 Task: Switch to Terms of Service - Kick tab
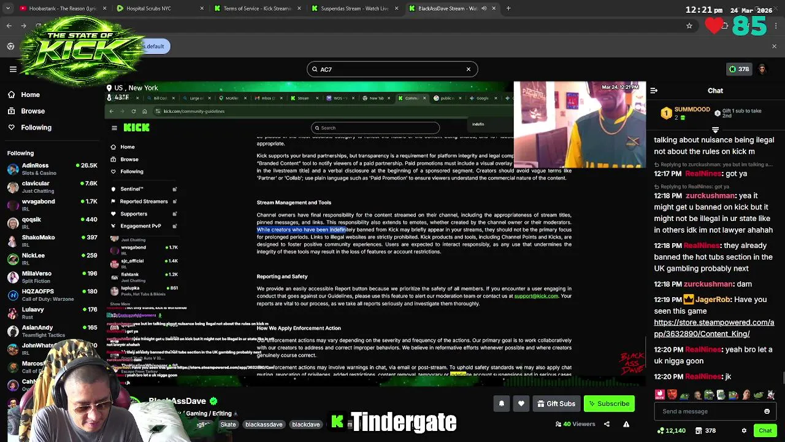(x=256, y=9)
